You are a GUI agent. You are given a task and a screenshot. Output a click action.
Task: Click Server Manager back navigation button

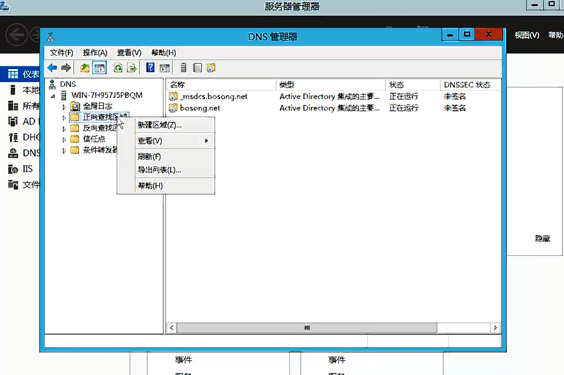16,34
